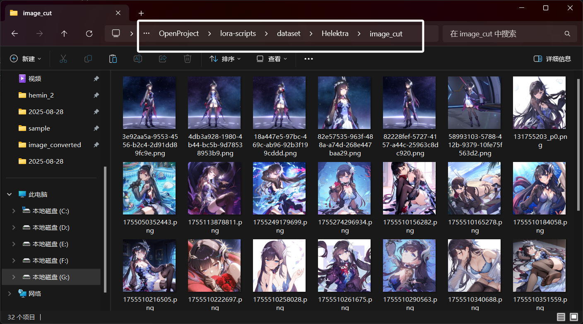The image size is (583, 324).
Task: Expand the 网络 tree node
Action: point(10,293)
